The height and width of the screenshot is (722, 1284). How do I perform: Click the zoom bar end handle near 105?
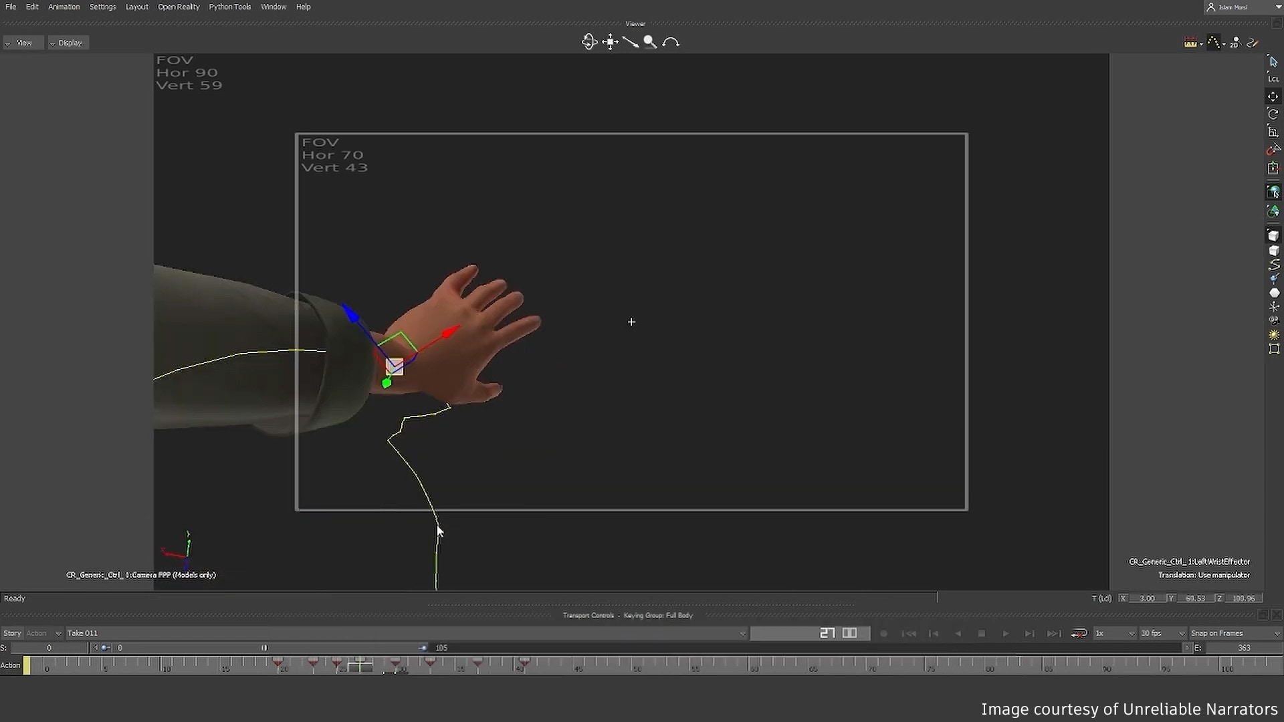pos(423,648)
